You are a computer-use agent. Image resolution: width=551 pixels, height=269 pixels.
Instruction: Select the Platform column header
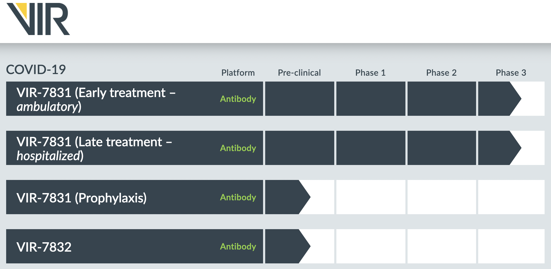coord(238,73)
